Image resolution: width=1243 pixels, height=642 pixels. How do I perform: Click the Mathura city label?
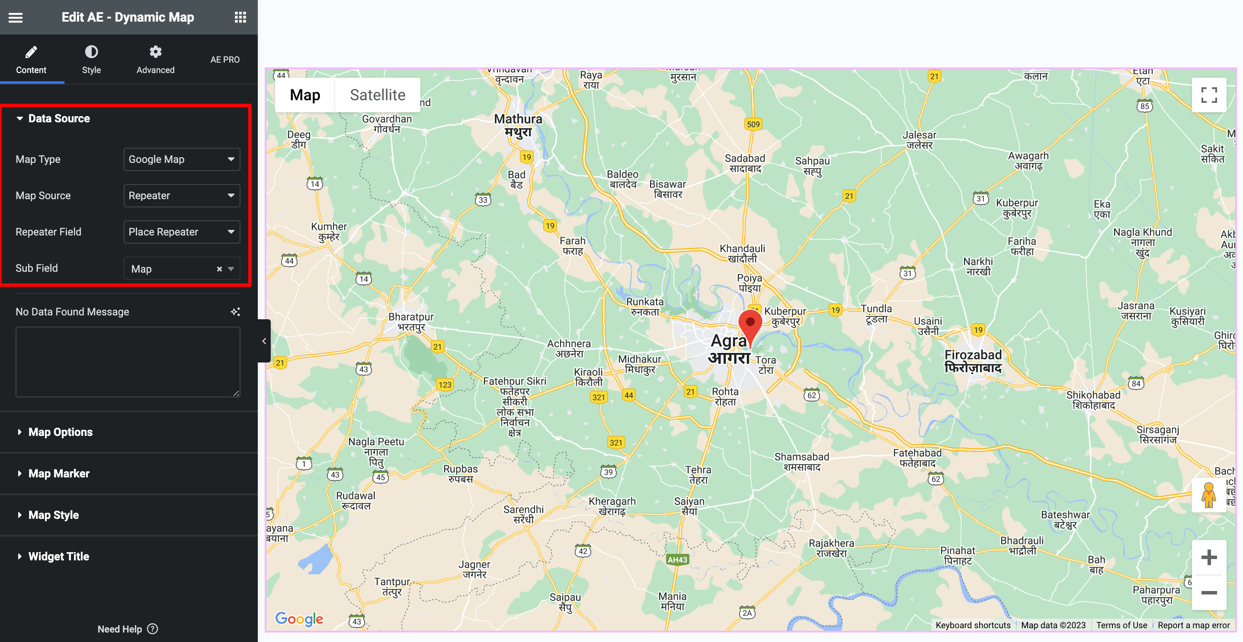tap(518, 125)
